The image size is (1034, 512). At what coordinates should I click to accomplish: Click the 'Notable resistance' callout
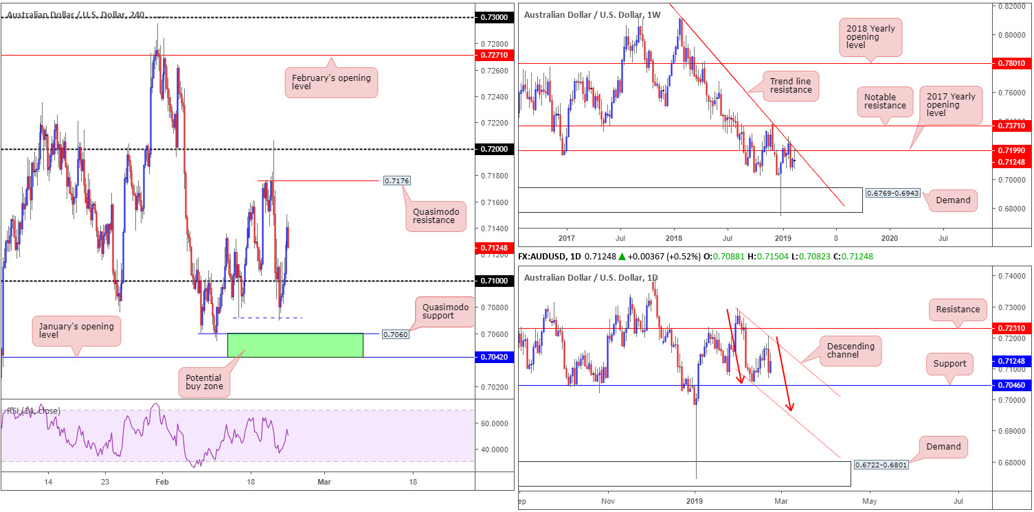pyautogui.click(x=884, y=101)
